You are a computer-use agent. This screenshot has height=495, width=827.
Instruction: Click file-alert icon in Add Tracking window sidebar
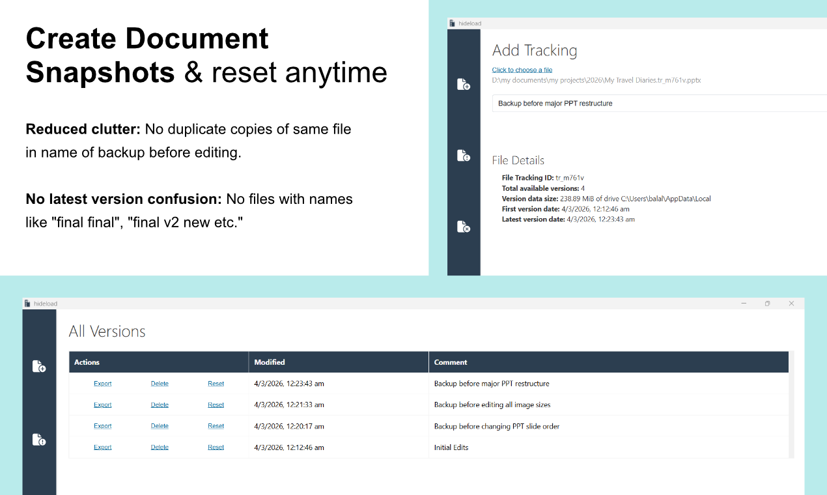click(x=464, y=156)
